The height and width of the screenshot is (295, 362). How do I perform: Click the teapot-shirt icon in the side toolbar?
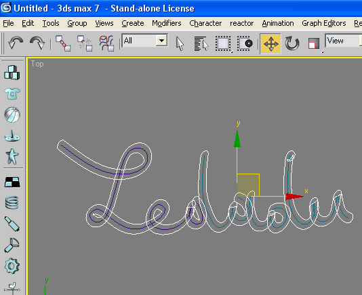click(12, 94)
